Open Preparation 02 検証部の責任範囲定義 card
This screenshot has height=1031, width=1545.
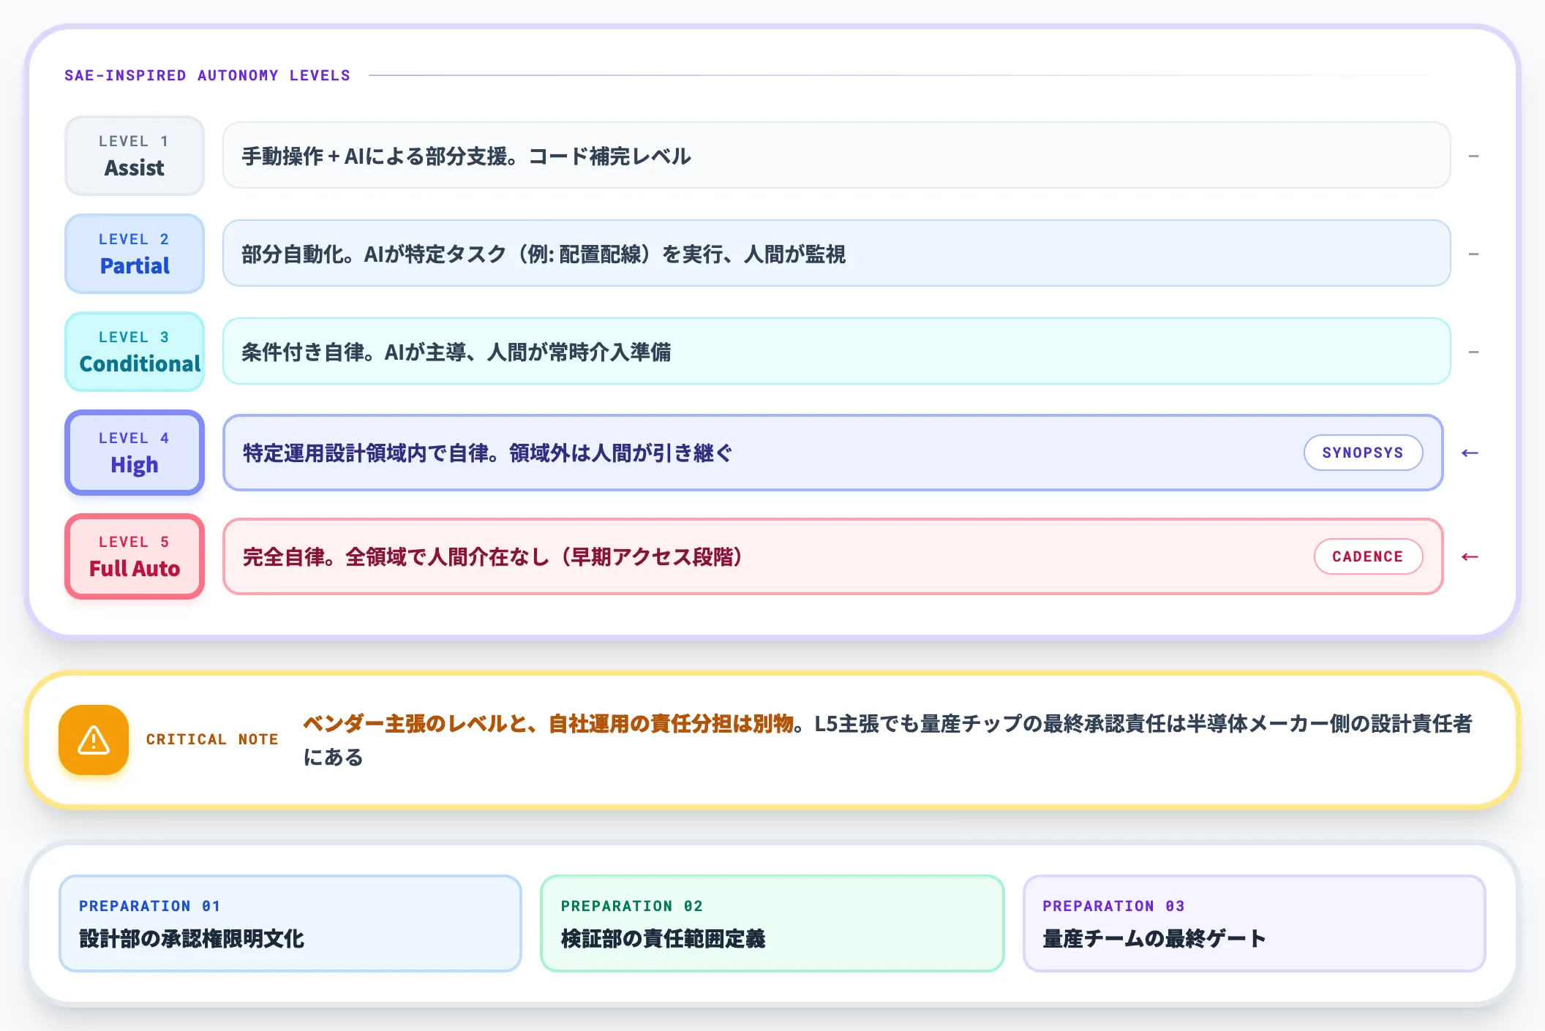click(772, 924)
